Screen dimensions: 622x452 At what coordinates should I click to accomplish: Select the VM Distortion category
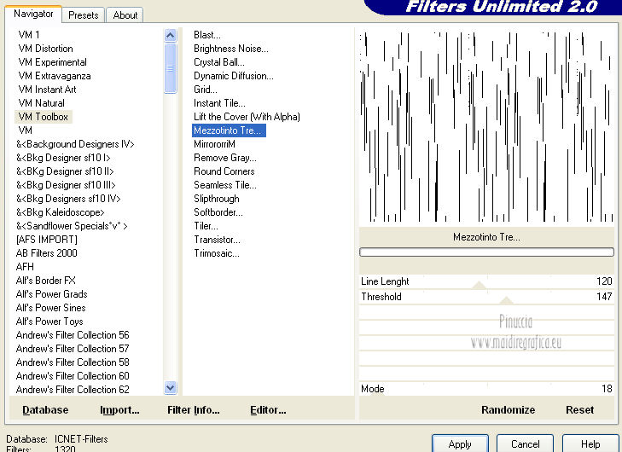click(45, 49)
